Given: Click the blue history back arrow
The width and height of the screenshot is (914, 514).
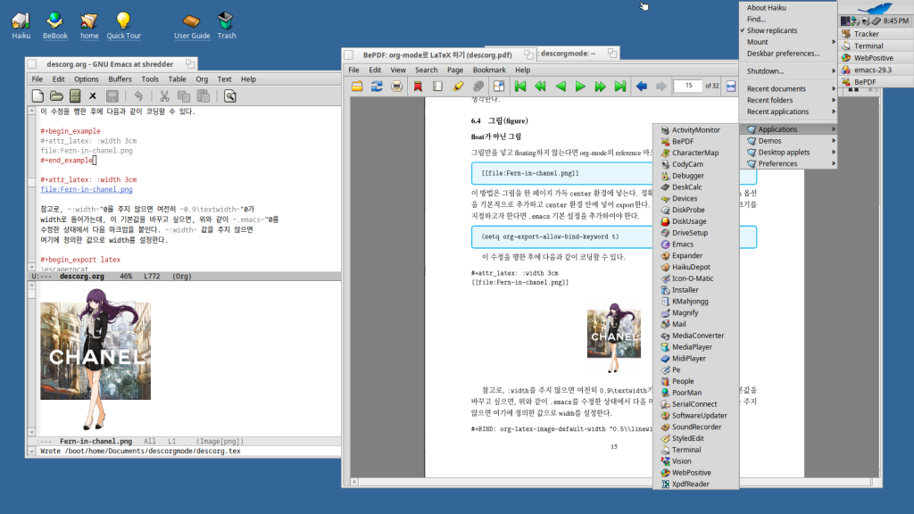Looking at the screenshot, I should pyautogui.click(x=641, y=87).
